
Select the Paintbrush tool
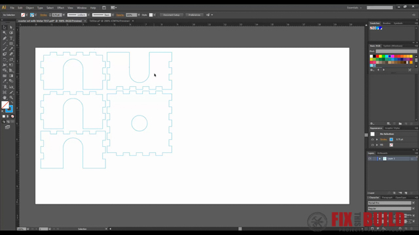pyautogui.click(x=5, y=49)
